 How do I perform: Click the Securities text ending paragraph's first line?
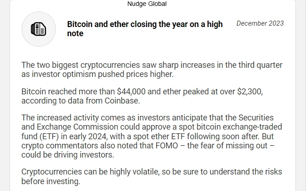click(x=256, y=118)
